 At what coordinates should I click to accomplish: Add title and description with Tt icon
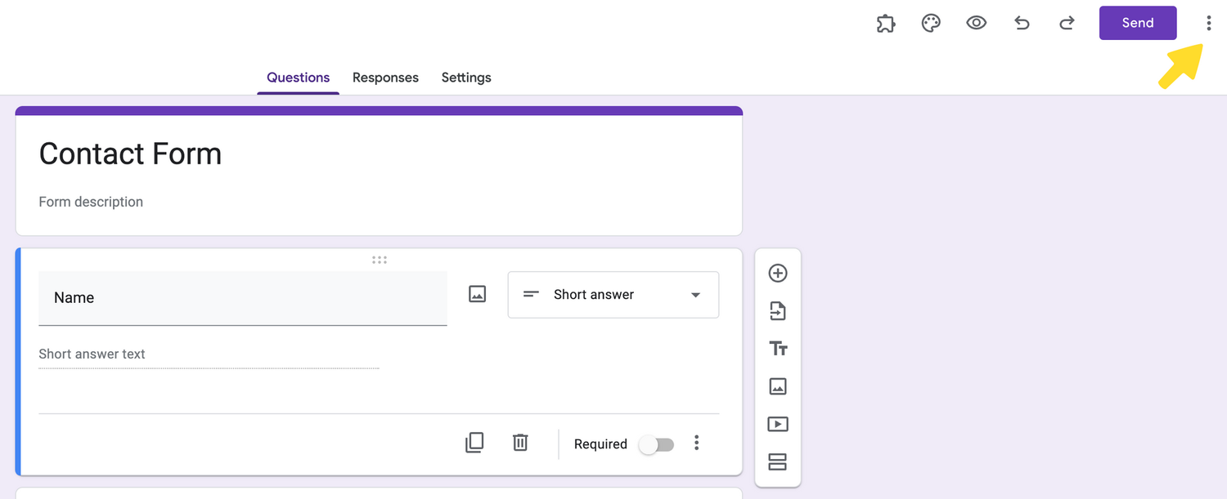pos(778,349)
